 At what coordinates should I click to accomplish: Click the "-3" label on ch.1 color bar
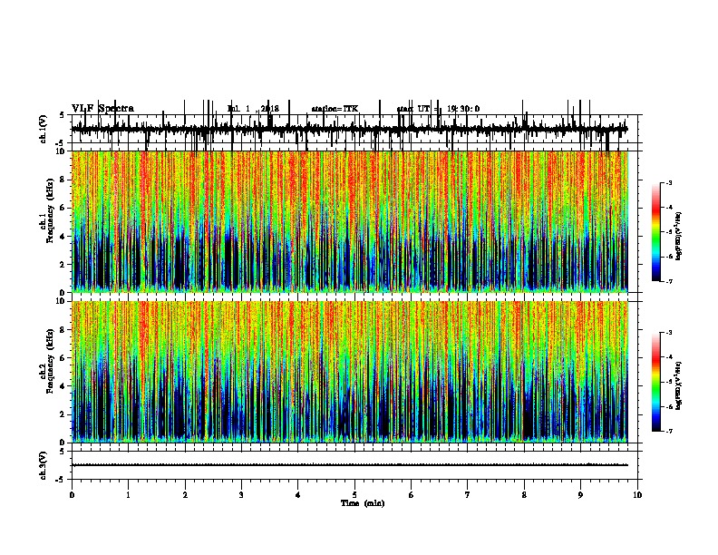(668, 182)
